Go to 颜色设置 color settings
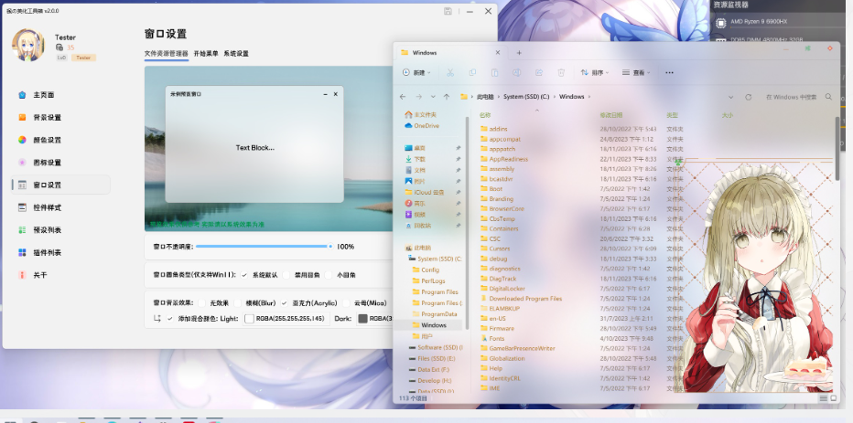 pyautogui.click(x=47, y=140)
